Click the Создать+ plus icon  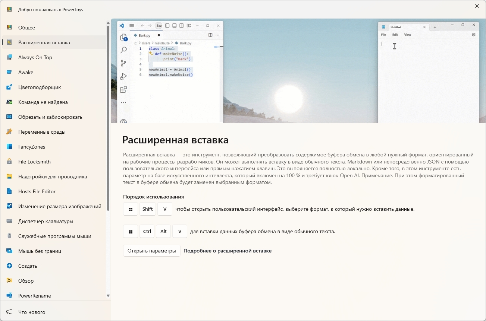10,266
